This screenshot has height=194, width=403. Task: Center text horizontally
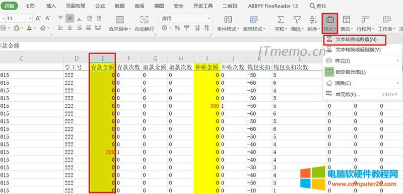(x=70, y=28)
